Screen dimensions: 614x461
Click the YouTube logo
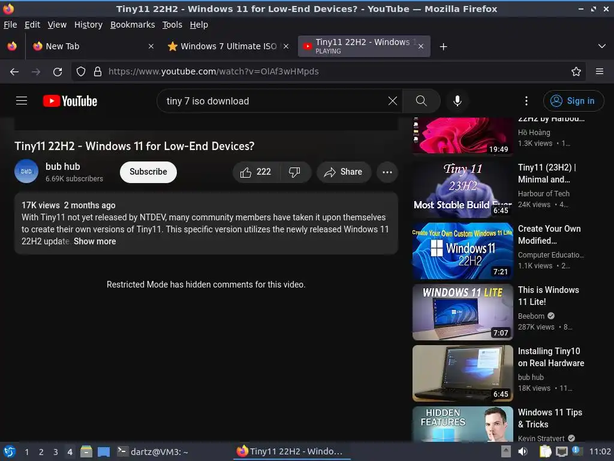click(x=70, y=101)
